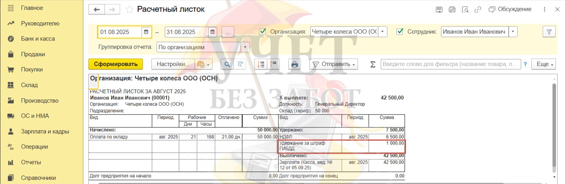Click the end date field 31.08.2025

pyautogui.click(x=187, y=32)
